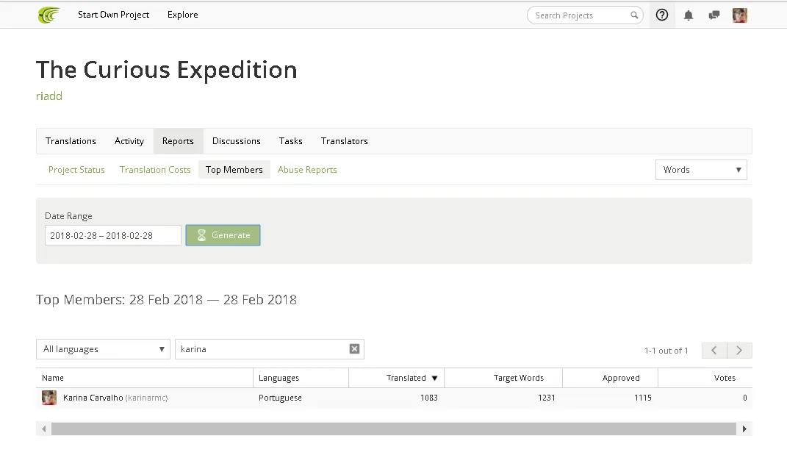Click the 1115 approved value
The height and width of the screenshot is (455, 787).
(642, 398)
